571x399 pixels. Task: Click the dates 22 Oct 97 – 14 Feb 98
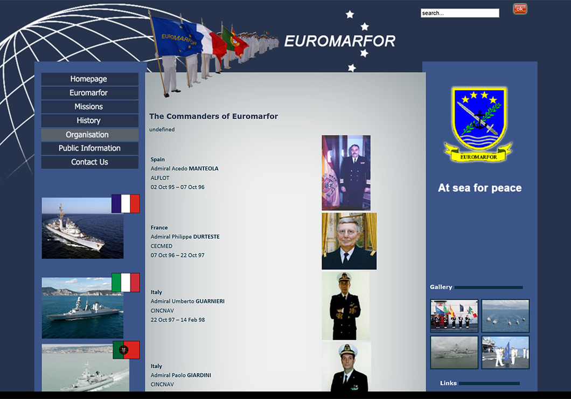click(x=178, y=320)
